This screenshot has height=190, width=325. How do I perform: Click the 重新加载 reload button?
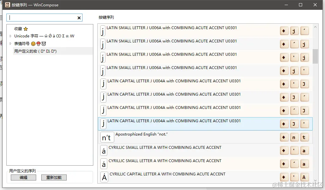coord(54,177)
